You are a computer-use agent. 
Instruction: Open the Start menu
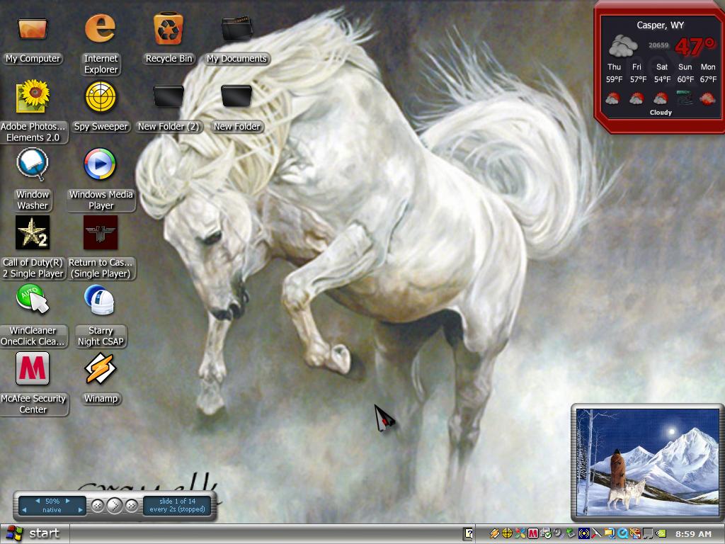tap(35, 534)
